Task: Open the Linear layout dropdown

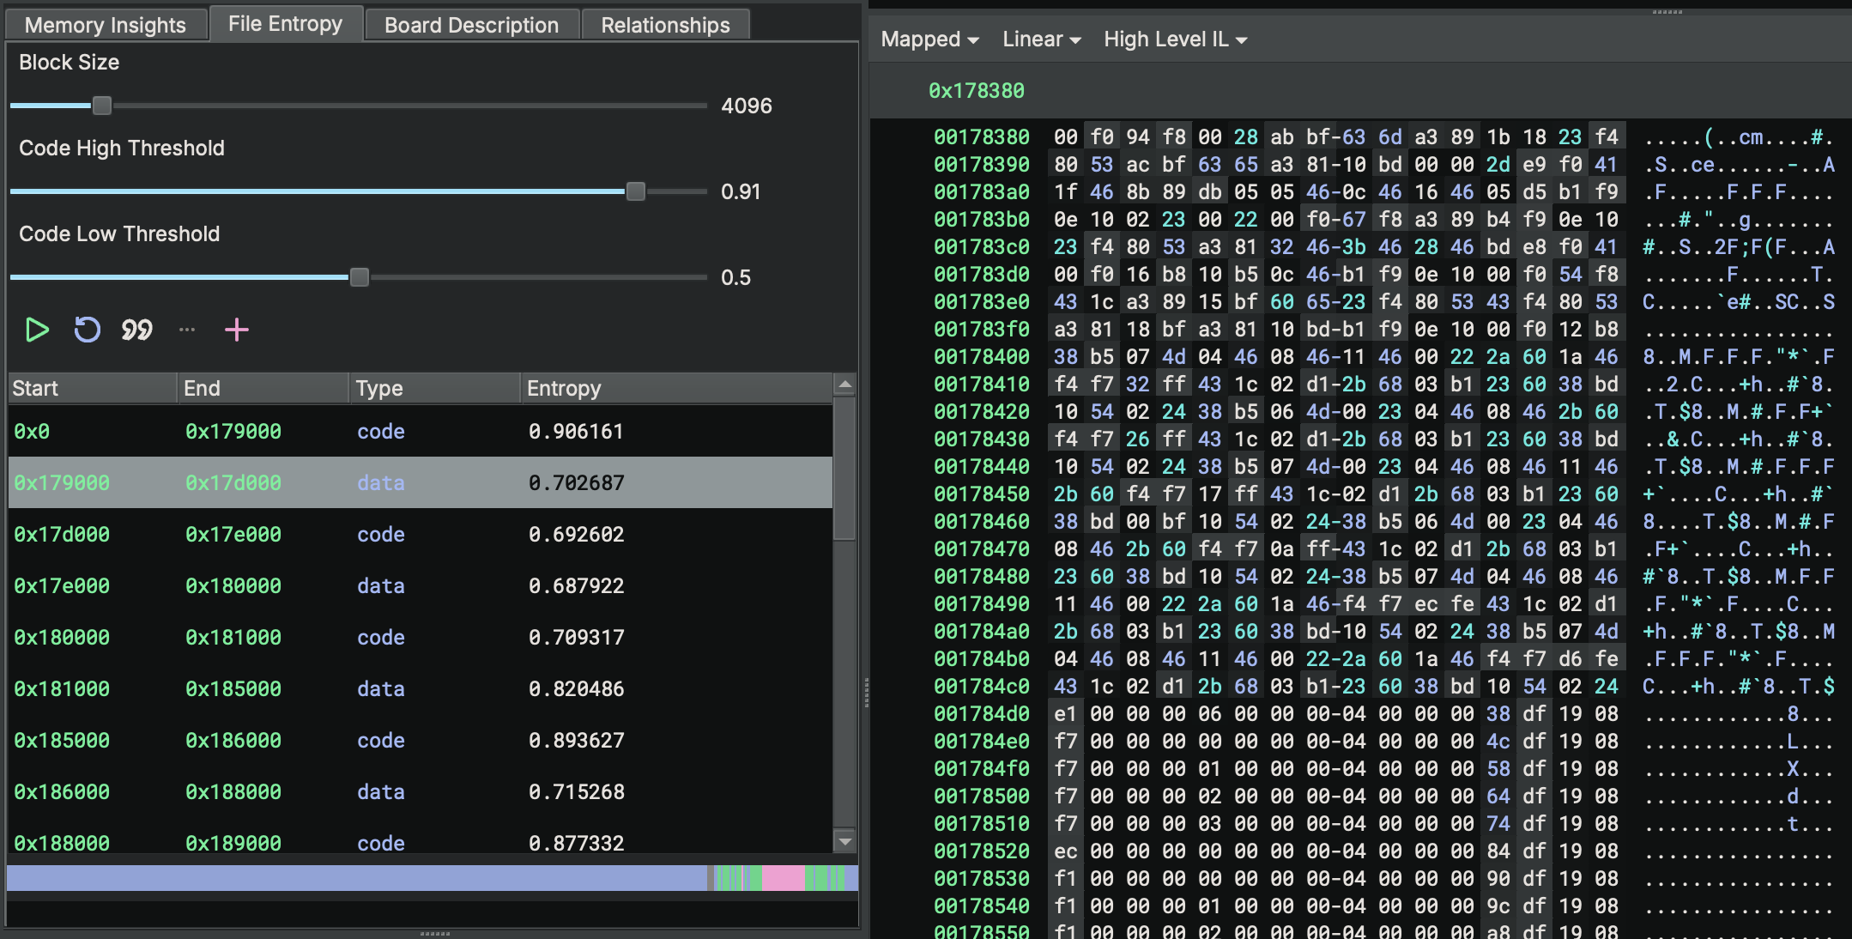Action: pyautogui.click(x=1042, y=39)
